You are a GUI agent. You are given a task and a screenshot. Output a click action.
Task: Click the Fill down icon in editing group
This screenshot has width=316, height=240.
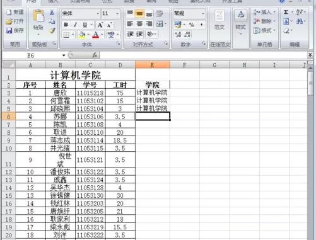(286, 21)
